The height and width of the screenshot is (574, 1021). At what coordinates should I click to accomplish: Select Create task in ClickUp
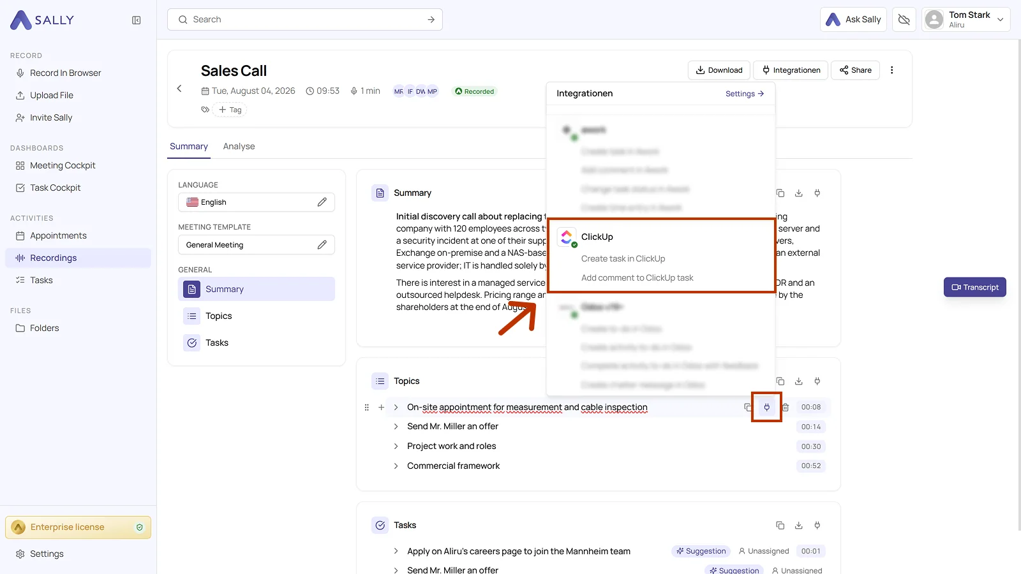click(x=623, y=259)
